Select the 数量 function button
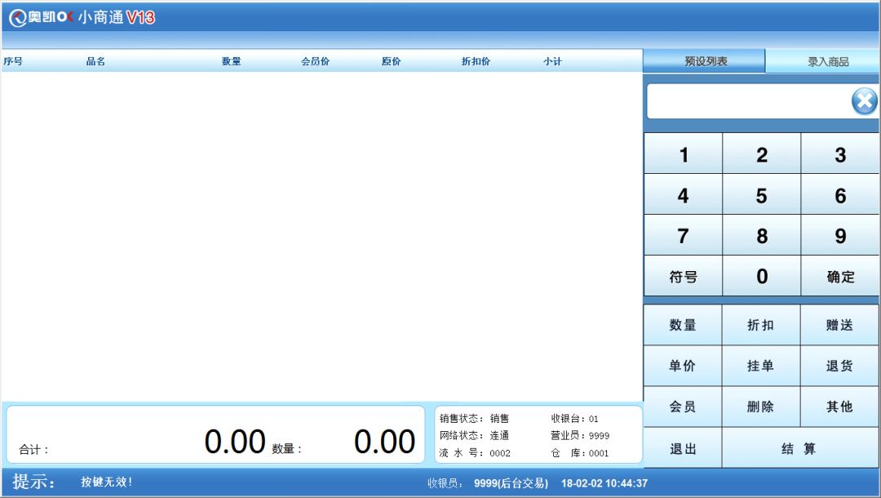The width and height of the screenshot is (881, 498). [x=683, y=325]
